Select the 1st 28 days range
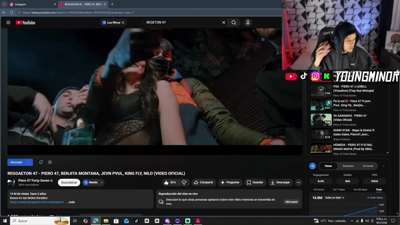 coord(360,190)
